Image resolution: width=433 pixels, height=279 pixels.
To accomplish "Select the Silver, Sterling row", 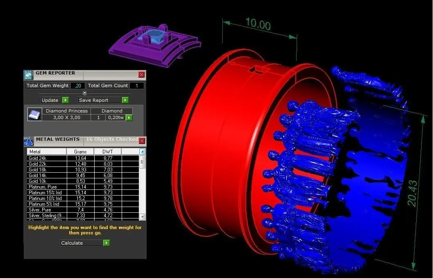I will coord(83,216).
